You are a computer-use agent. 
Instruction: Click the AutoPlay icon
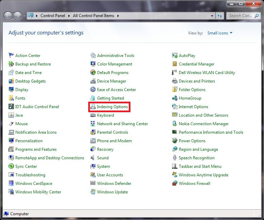click(x=175, y=55)
